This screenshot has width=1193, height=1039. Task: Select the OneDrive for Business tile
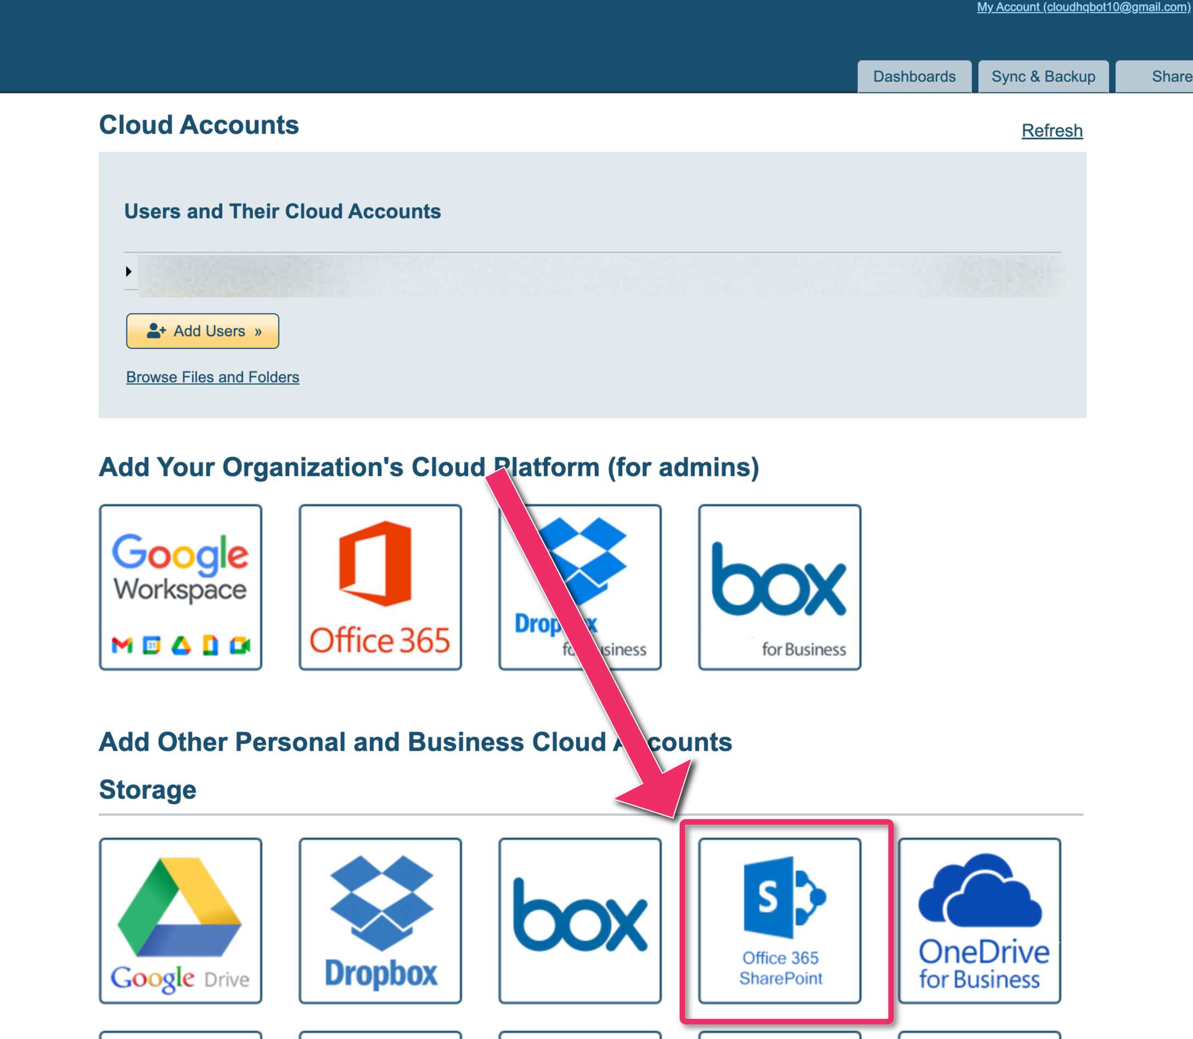pyautogui.click(x=979, y=920)
